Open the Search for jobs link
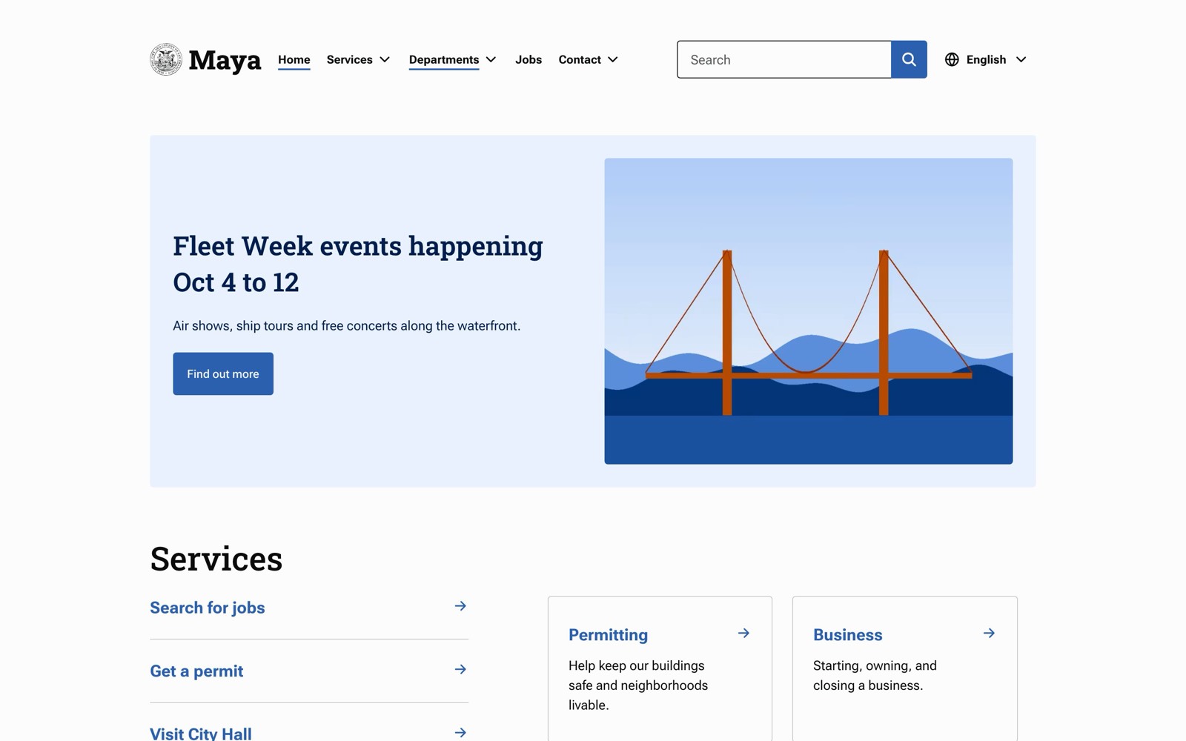This screenshot has height=741, width=1186. pos(208,608)
